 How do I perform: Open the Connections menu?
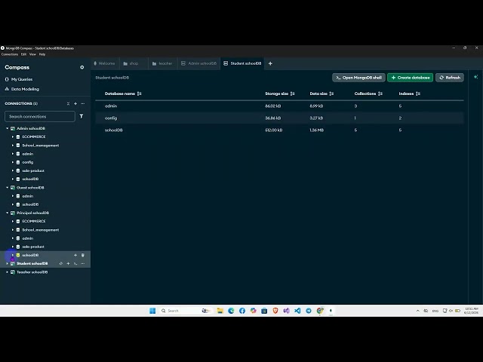[x=10, y=54]
